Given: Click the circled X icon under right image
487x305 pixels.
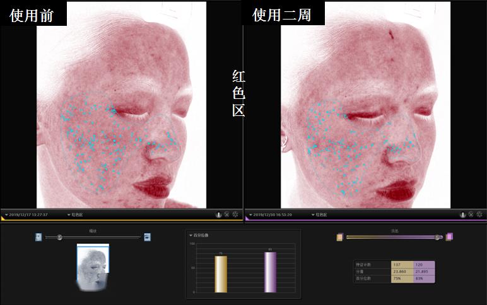Looking at the screenshot, I should pyautogui.click(x=471, y=214).
